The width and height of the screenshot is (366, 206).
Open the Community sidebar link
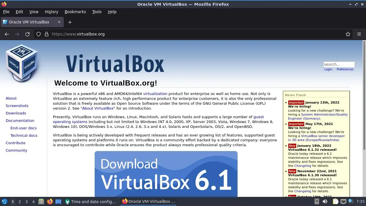[16, 150]
